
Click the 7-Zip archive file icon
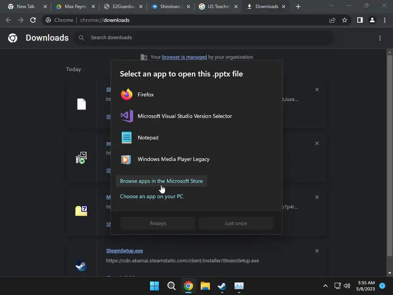[81, 211]
